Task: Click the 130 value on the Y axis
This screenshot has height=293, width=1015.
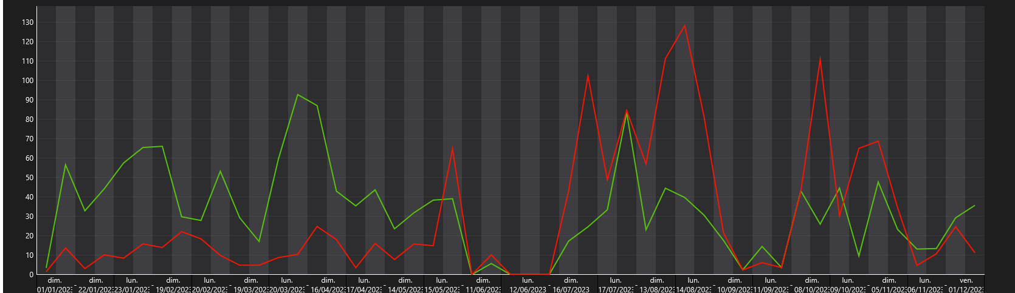Action: (27, 22)
